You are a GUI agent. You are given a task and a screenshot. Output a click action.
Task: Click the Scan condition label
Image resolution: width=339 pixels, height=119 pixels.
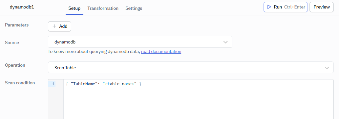coord(20,83)
